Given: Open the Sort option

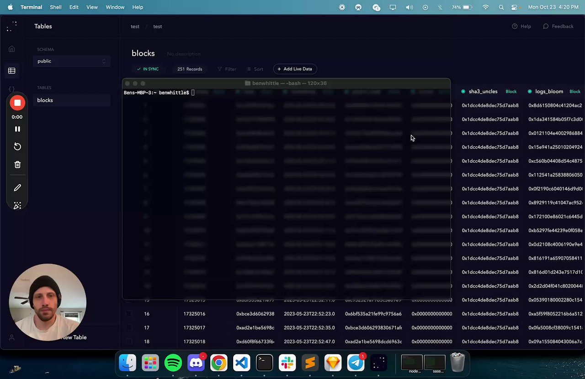Looking at the screenshot, I should point(255,69).
